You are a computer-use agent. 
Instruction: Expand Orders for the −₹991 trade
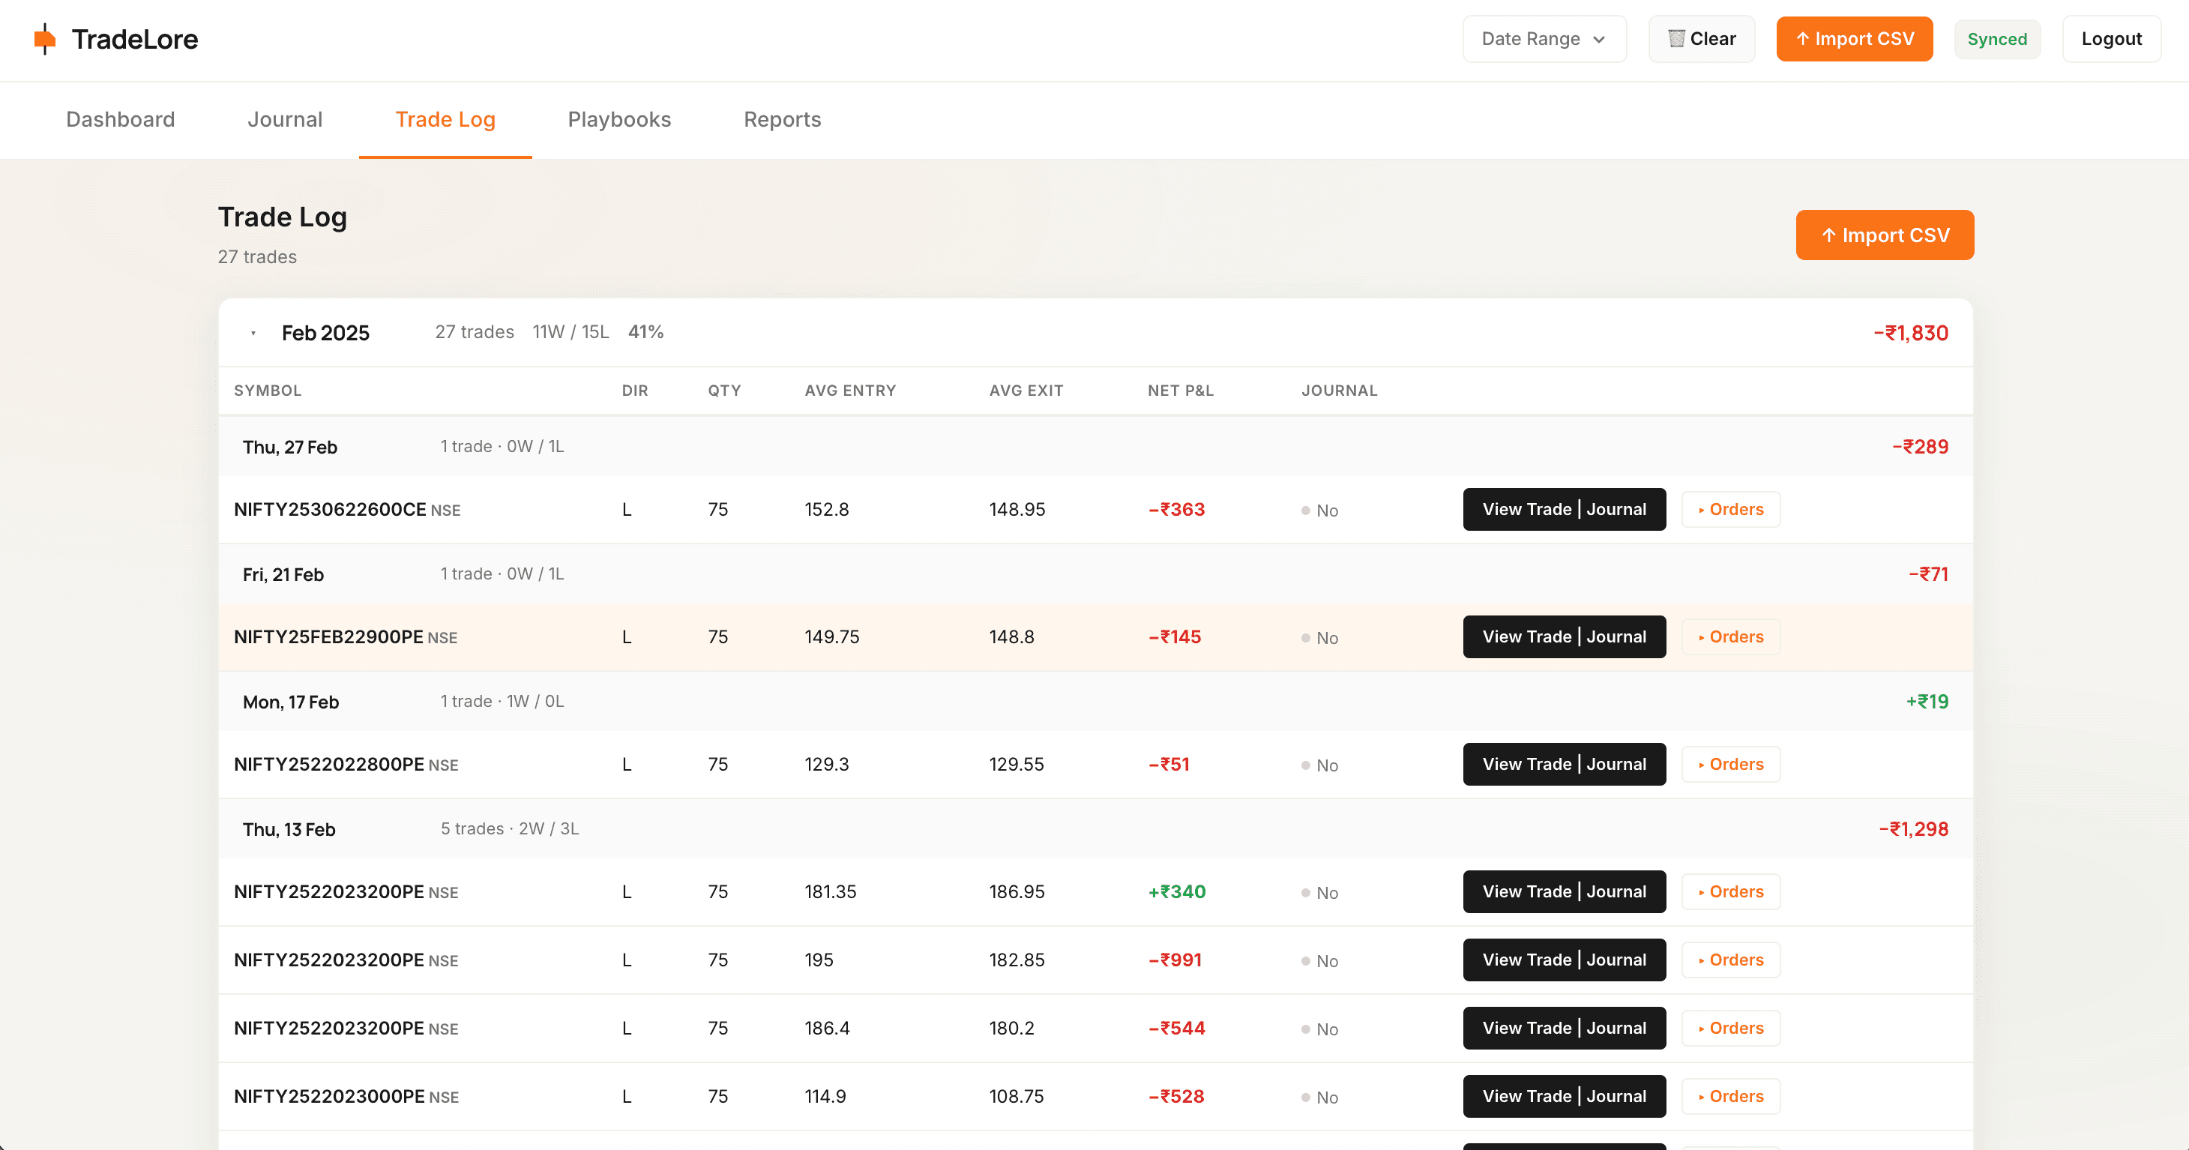pyautogui.click(x=1730, y=960)
